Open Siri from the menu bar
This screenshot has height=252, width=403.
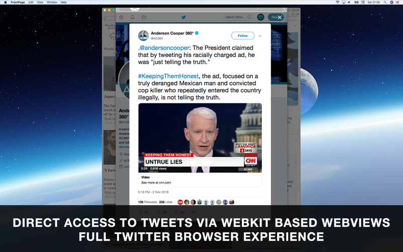[391, 3]
